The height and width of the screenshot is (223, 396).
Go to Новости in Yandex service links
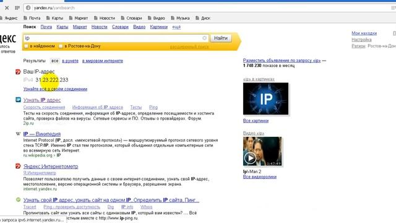[x=99, y=27]
